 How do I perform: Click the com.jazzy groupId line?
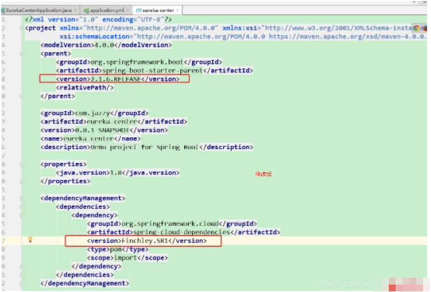tap(95, 113)
